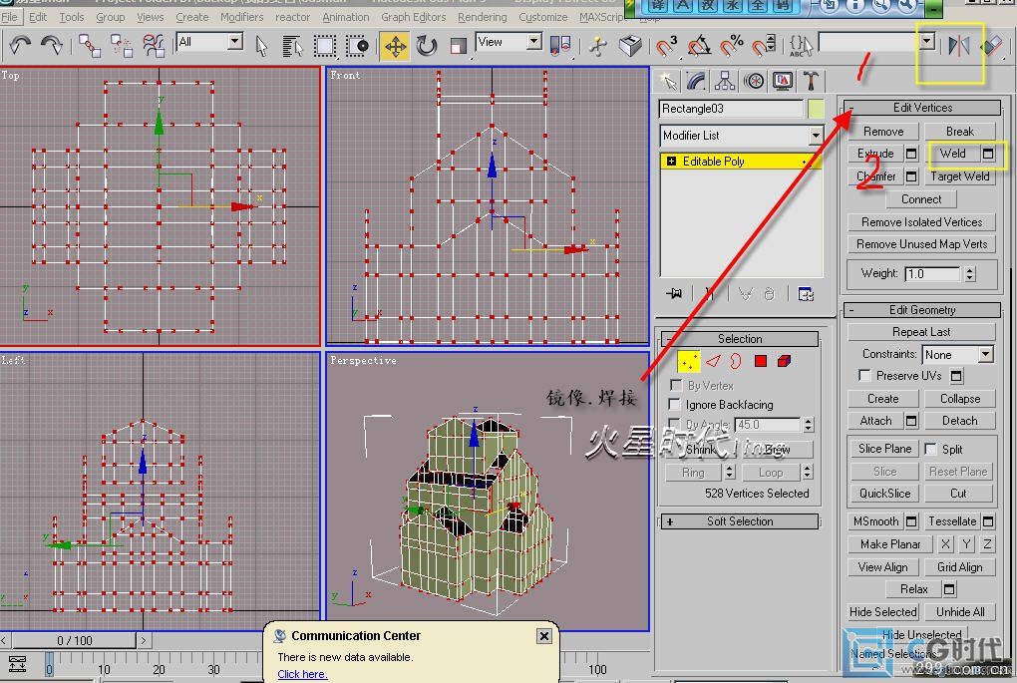Open the MSmooth settings box button
1017x683 pixels.
pos(911,520)
